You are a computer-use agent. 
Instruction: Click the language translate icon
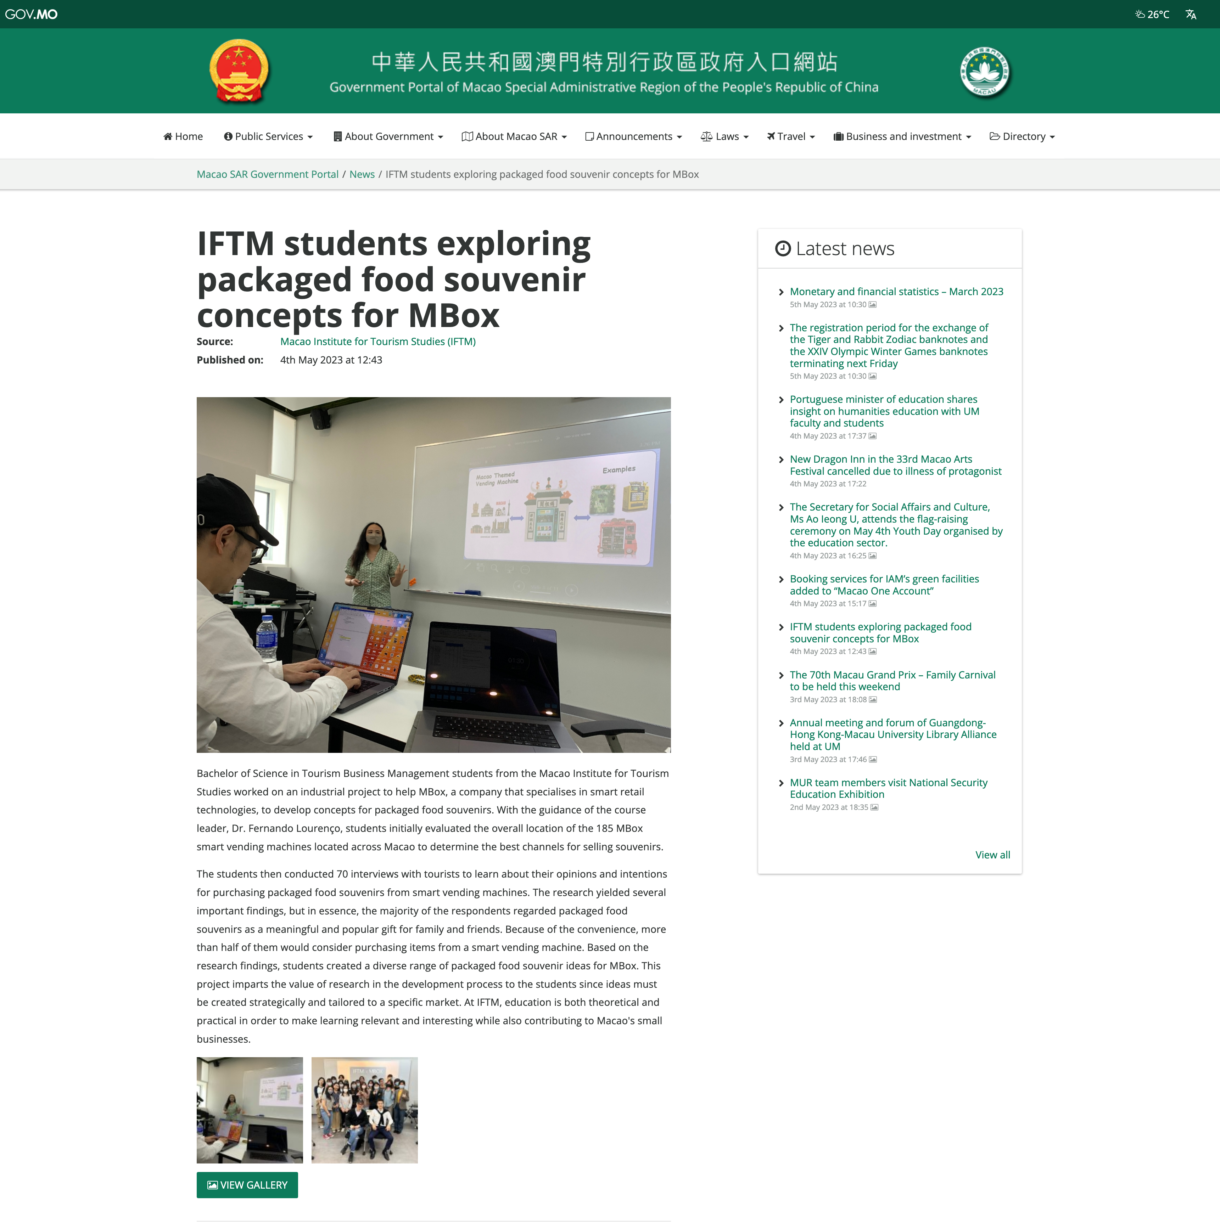pyautogui.click(x=1191, y=14)
